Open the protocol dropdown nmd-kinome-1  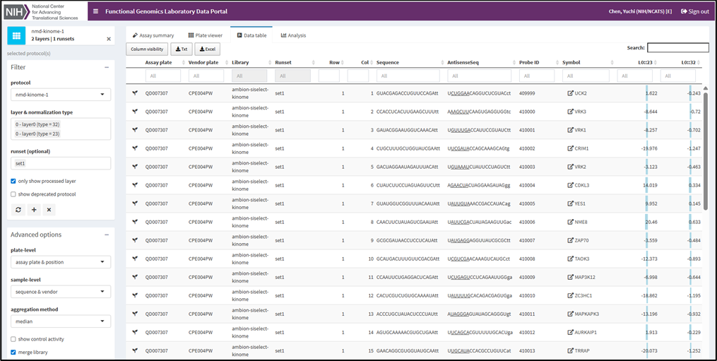[61, 95]
